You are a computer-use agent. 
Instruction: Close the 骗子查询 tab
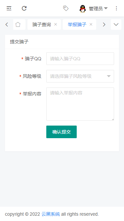pos(56,25)
